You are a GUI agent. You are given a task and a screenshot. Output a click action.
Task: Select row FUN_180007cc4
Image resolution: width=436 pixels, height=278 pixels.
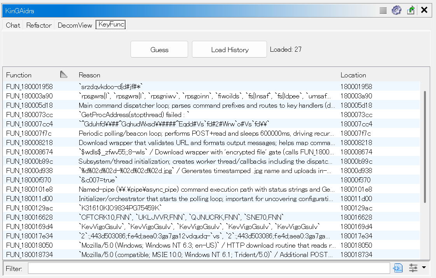[212, 124]
